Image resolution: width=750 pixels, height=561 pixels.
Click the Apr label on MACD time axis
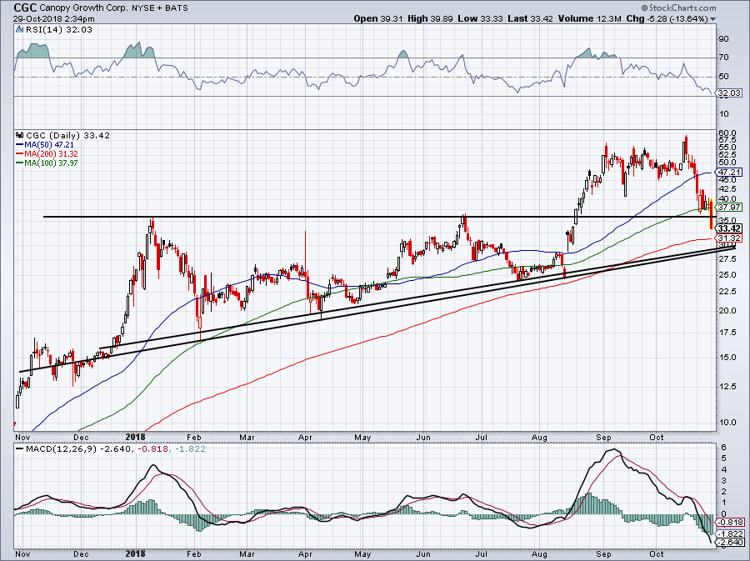click(x=305, y=554)
